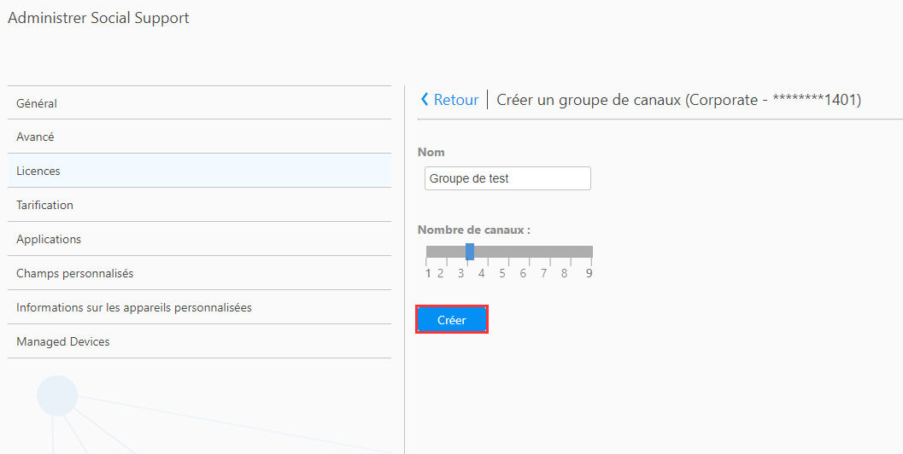Set channel slider to tick 1
This screenshot has height=454, width=903.
tap(427, 252)
